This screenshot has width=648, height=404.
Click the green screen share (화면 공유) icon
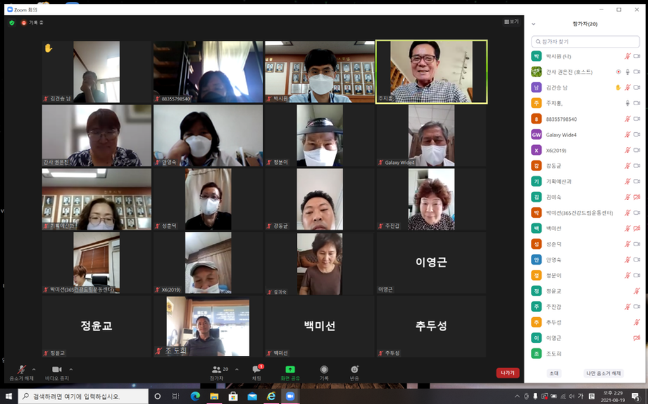290,370
